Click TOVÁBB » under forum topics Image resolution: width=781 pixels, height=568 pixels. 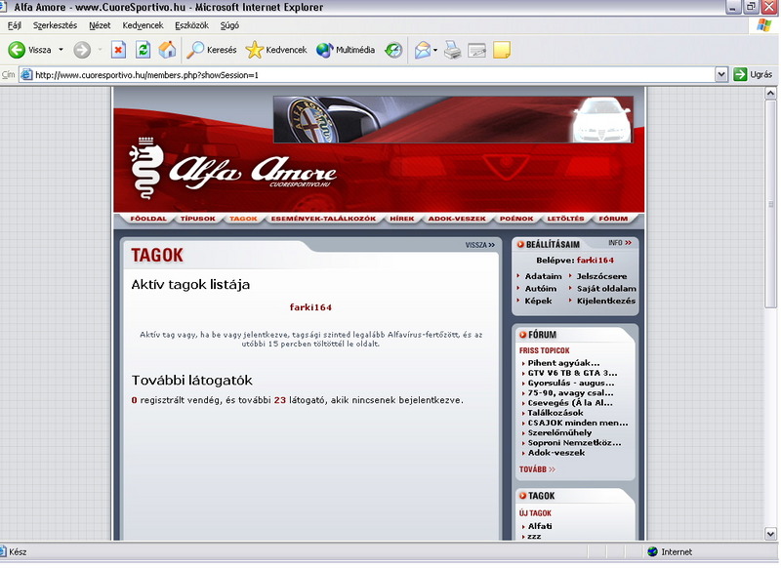click(537, 469)
